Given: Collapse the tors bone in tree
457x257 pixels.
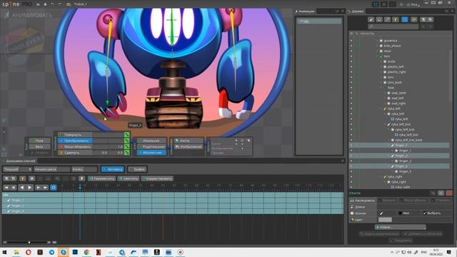Looking at the screenshot, I should pos(378,56).
